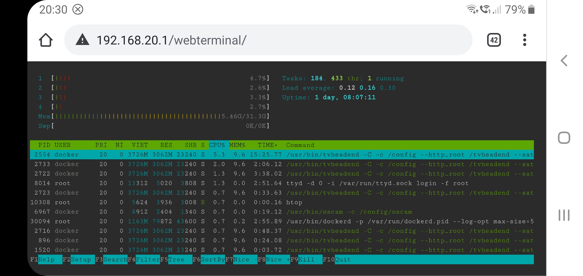The image size is (583, 276).
Task: Open the tab switcher showing 42 tabs
Action: click(x=494, y=40)
